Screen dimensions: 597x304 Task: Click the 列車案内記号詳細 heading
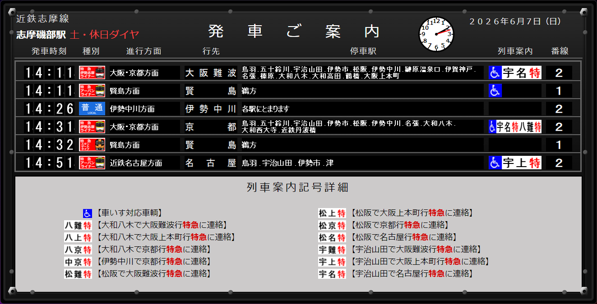[298, 187]
